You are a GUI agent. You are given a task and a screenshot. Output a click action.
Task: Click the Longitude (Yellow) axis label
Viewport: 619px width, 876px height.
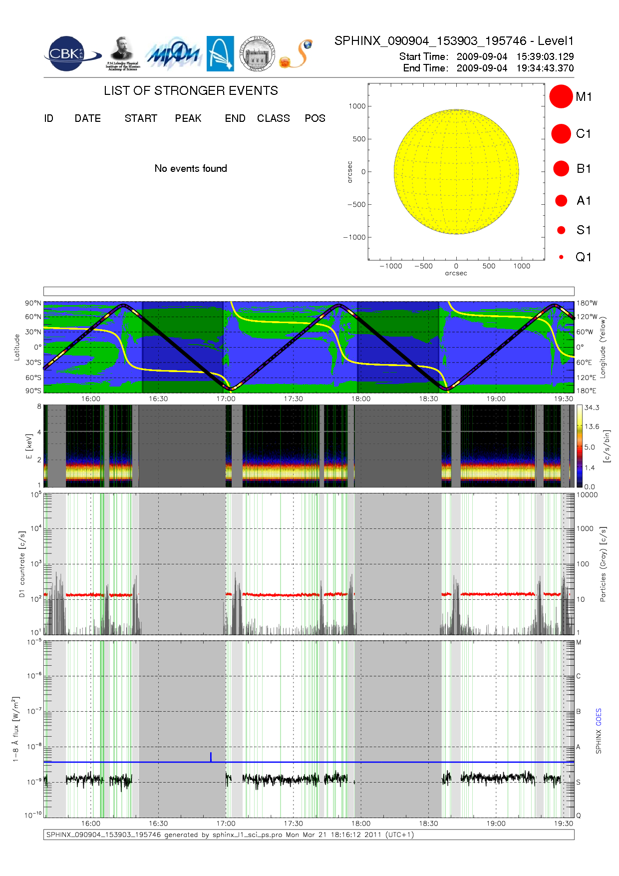click(x=603, y=347)
